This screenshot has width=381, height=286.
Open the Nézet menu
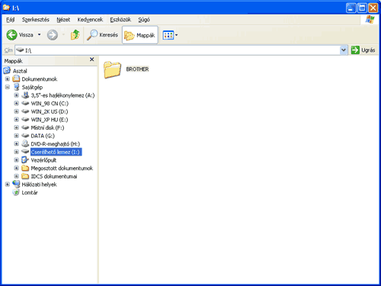click(63, 20)
